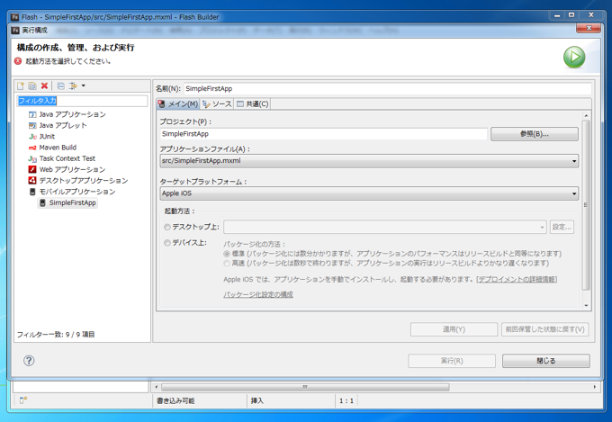Click the 実行(R) run button
Screen dimensions: 612x422
pyautogui.click(x=452, y=361)
